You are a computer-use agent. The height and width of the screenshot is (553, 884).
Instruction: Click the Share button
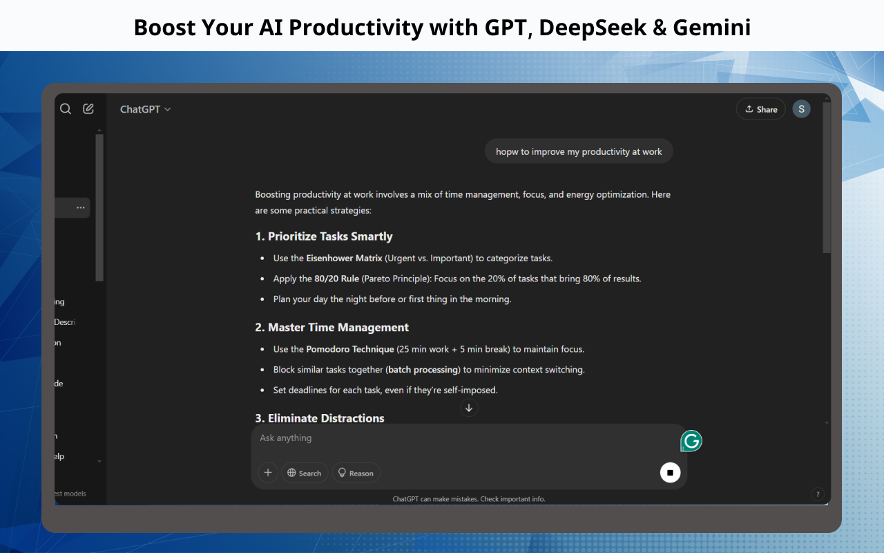pyautogui.click(x=760, y=109)
